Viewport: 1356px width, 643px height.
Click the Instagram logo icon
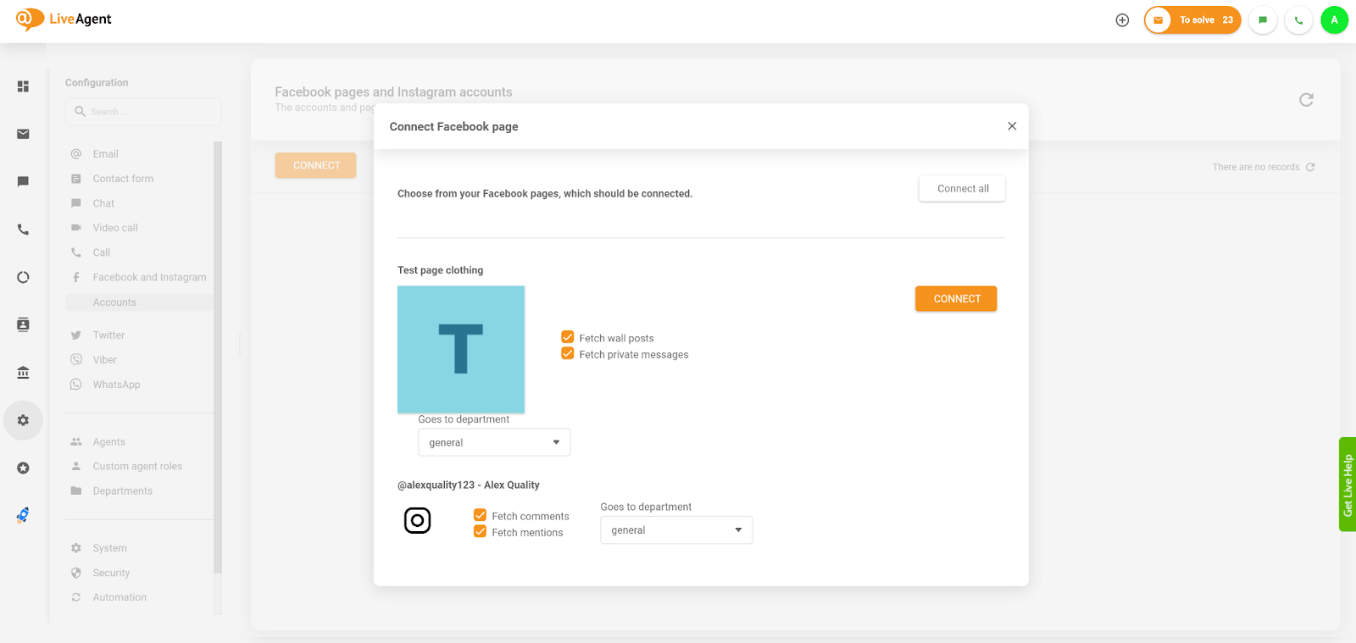click(417, 520)
